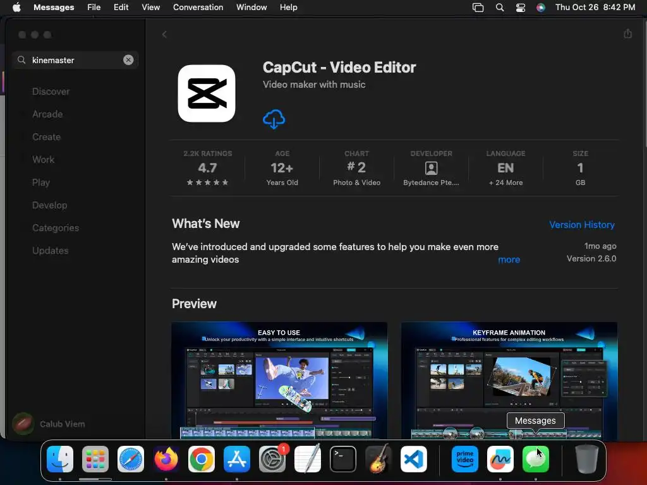Launch Google Chrome from the Dock
The image size is (647, 485).
click(202, 459)
